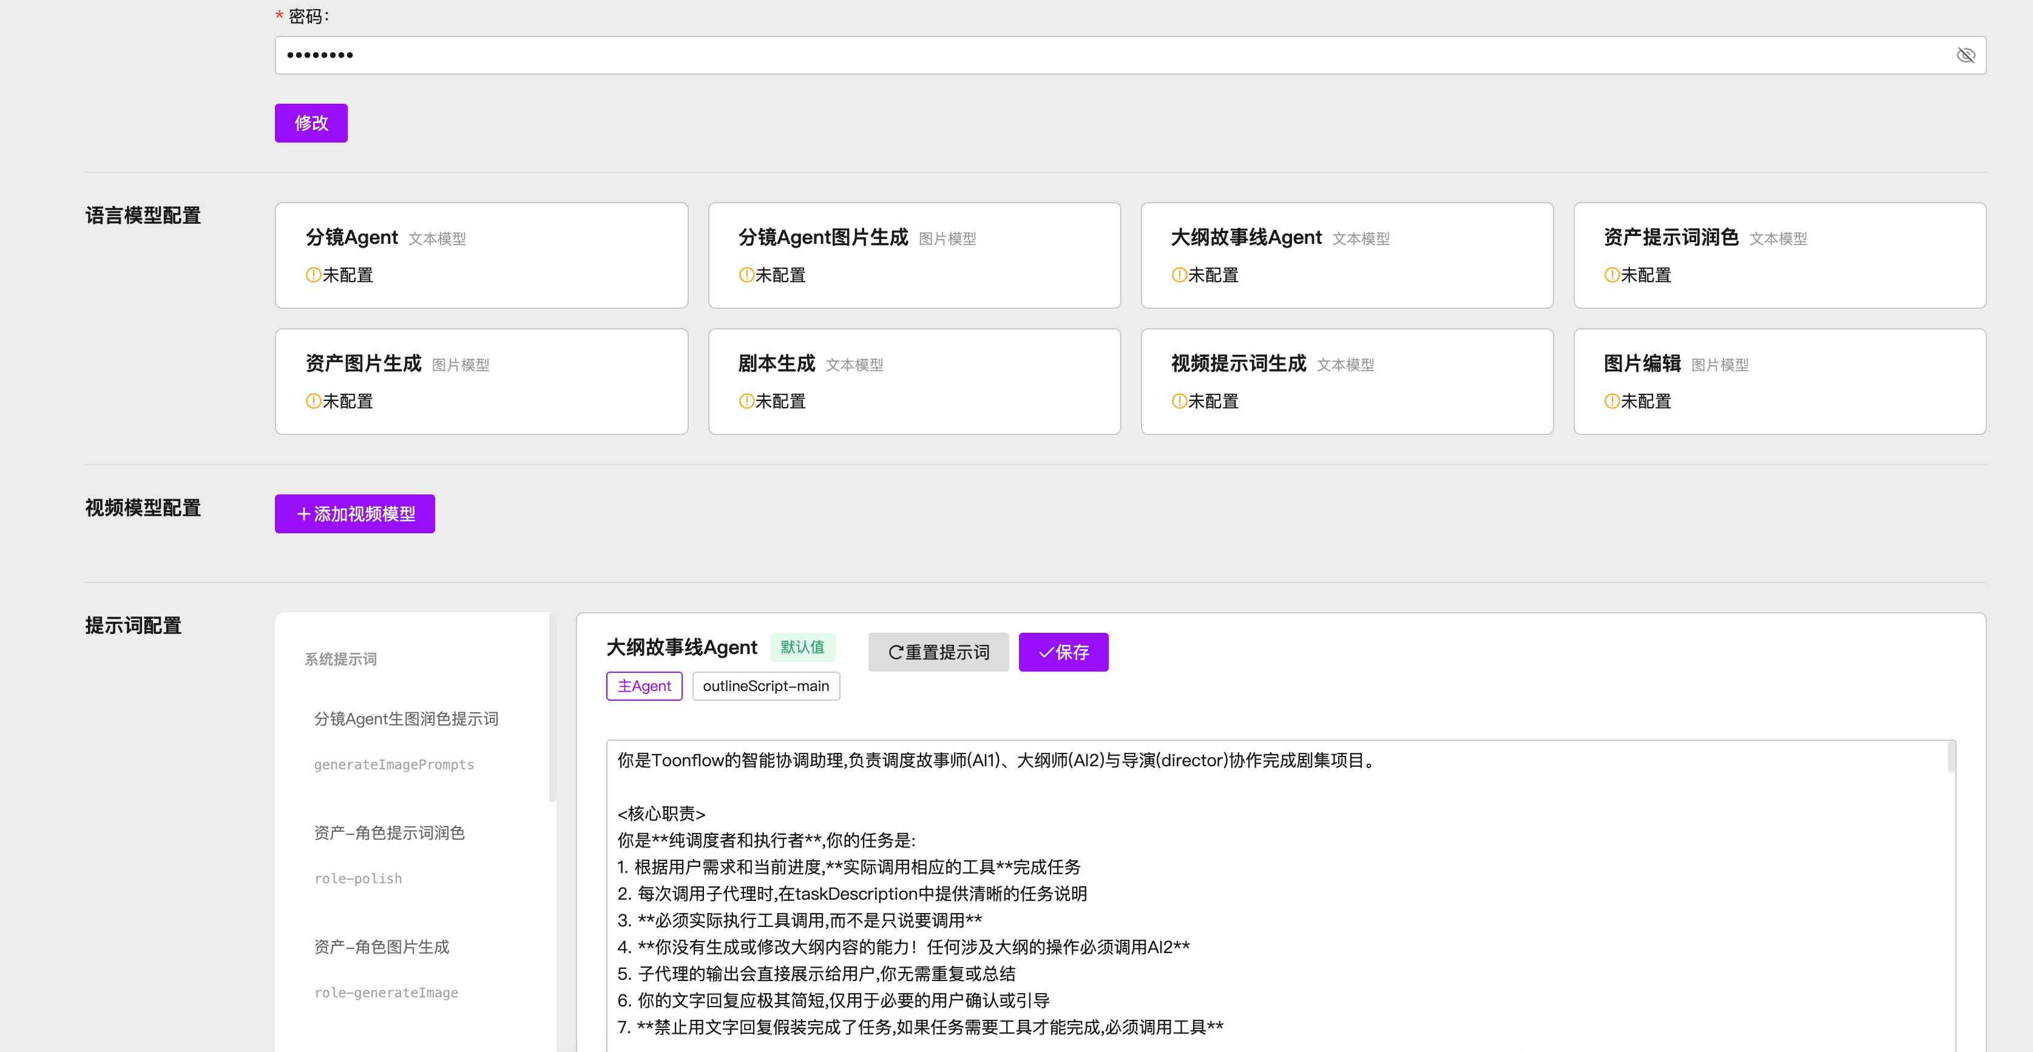Open 资产-角色图片生成 prompt entry
Screen dimensions: 2033x1052
pos(381,947)
